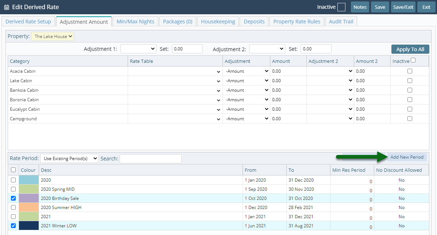Click the navy swatch for 2021 Winter LOW
Viewport: 437px width, 235px height.
29,225
